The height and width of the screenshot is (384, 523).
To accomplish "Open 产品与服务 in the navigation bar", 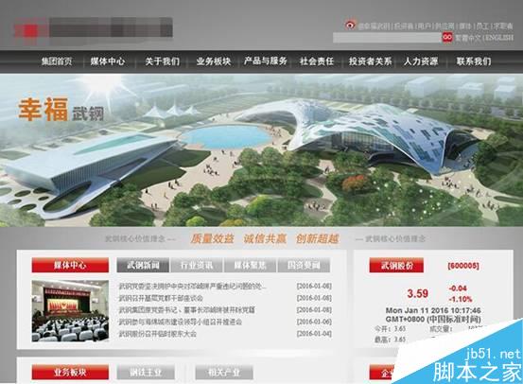I will (266, 61).
